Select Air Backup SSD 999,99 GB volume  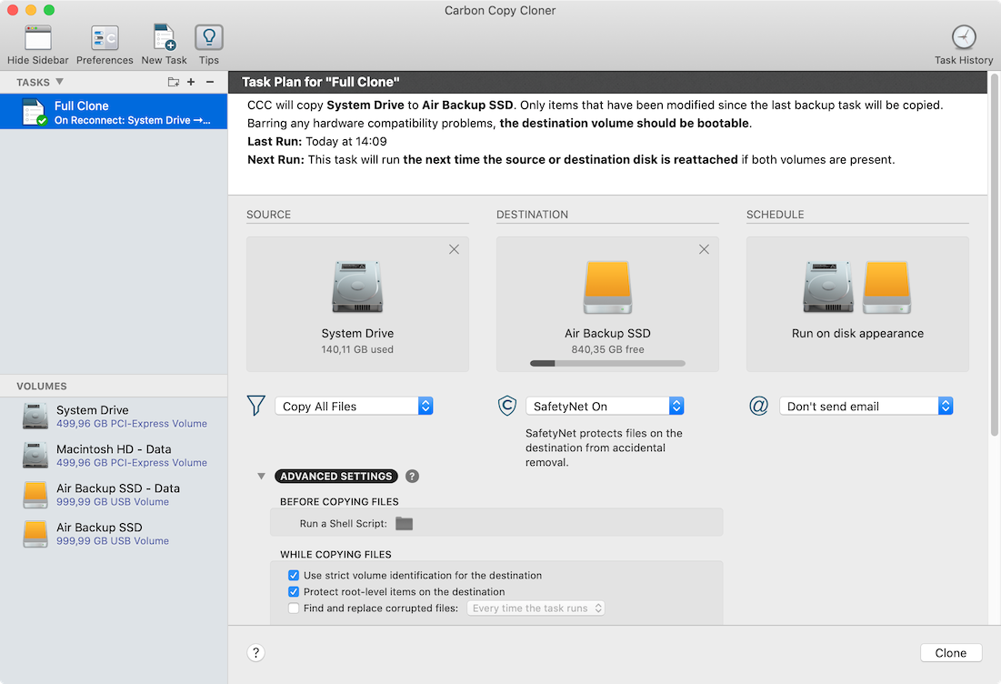[114, 533]
